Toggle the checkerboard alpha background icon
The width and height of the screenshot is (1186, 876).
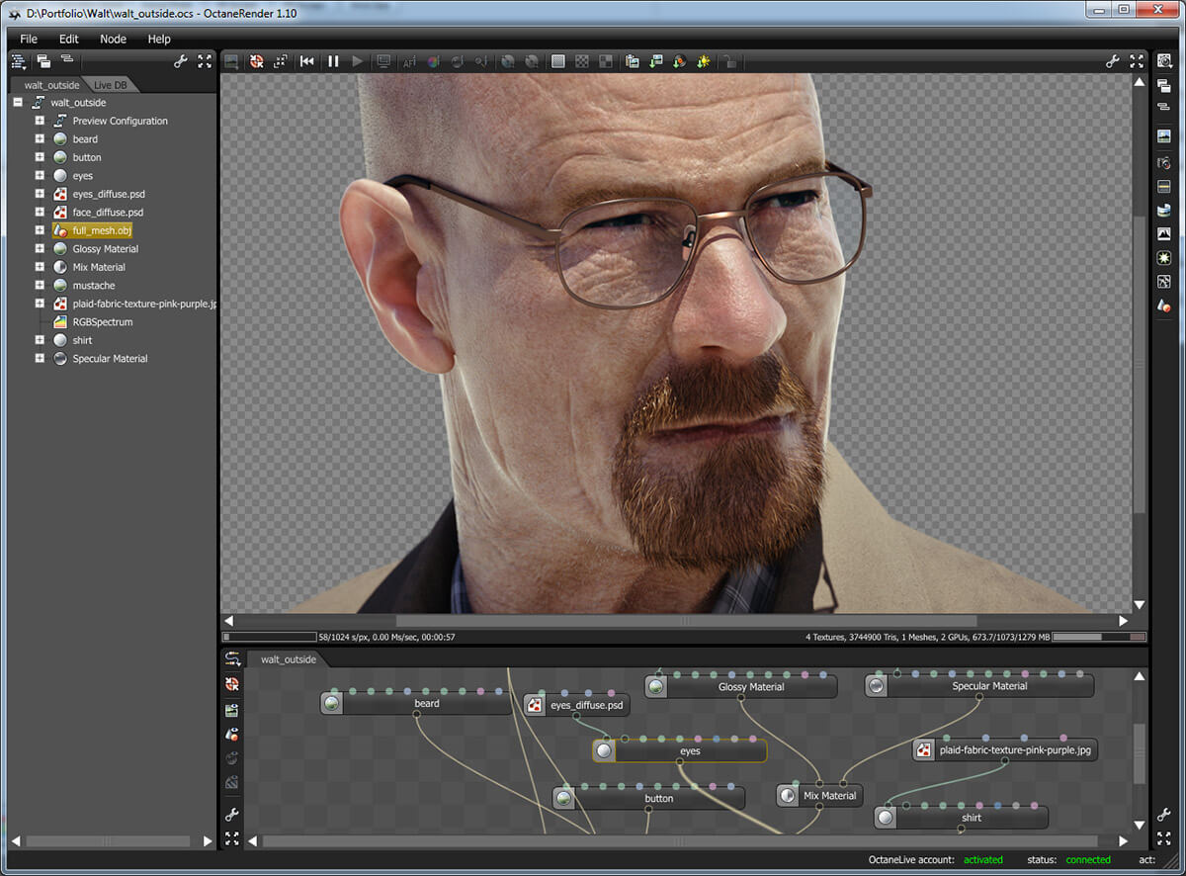coord(583,61)
